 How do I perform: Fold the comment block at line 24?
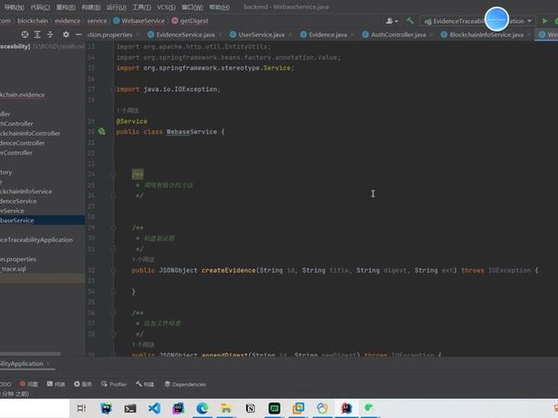click(x=113, y=175)
